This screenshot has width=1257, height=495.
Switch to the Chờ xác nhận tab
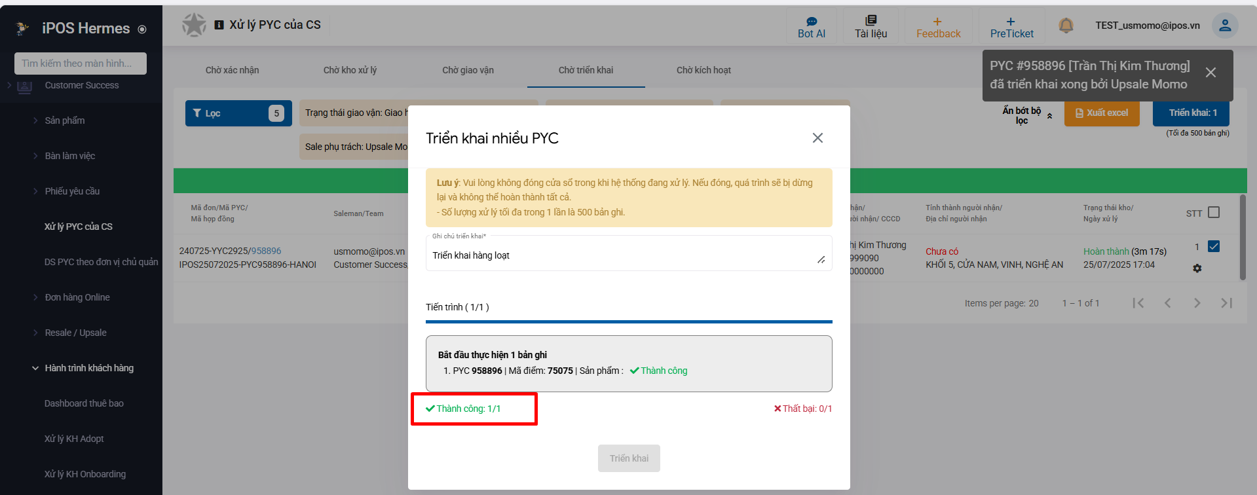tap(232, 70)
